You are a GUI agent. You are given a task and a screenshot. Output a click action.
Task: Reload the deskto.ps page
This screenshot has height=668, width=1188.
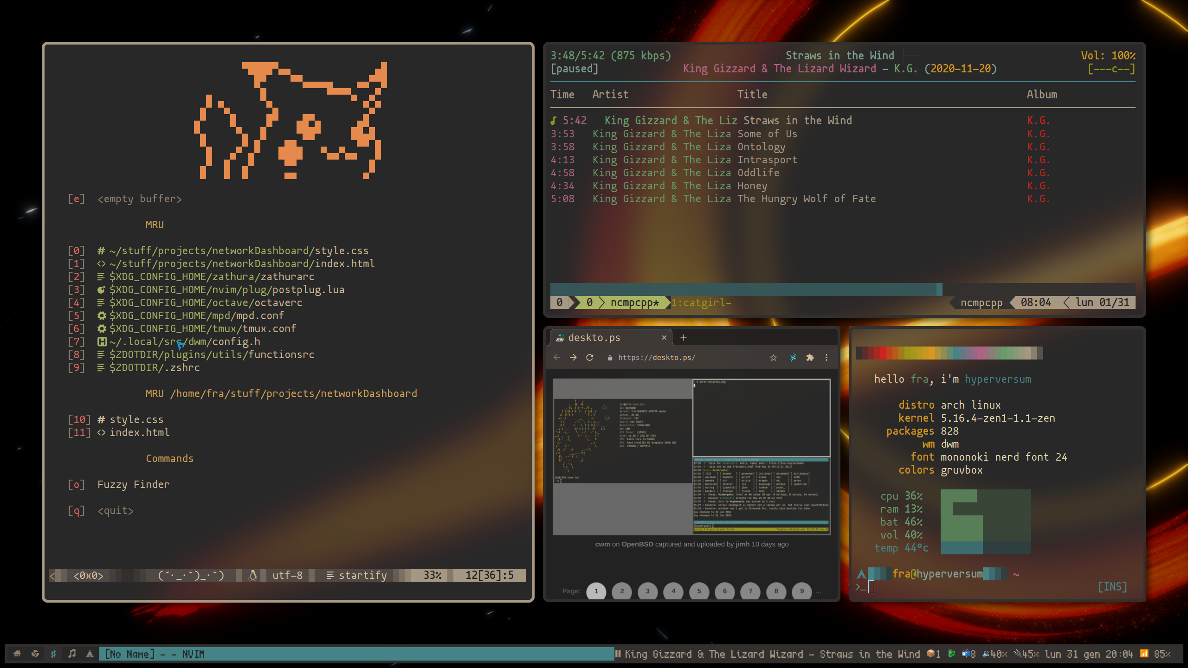(589, 358)
